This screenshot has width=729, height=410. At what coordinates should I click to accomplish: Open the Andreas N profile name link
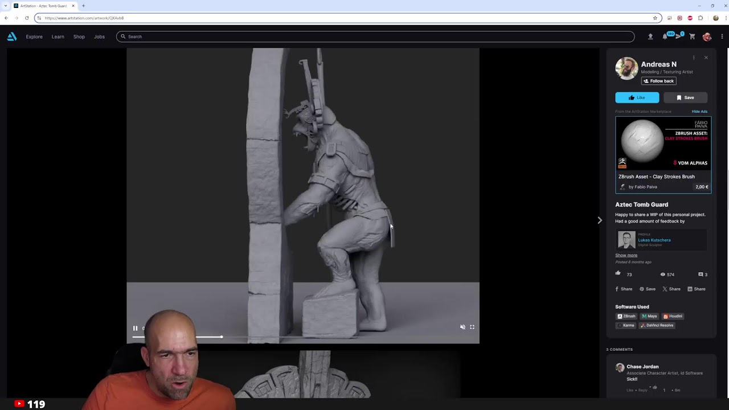(659, 64)
